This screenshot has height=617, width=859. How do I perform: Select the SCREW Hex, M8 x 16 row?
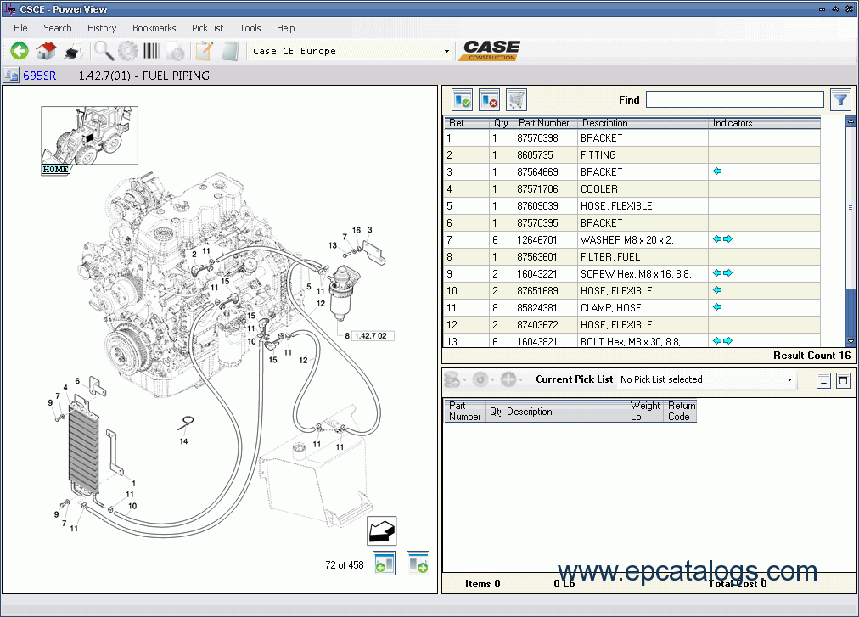[x=632, y=273]
